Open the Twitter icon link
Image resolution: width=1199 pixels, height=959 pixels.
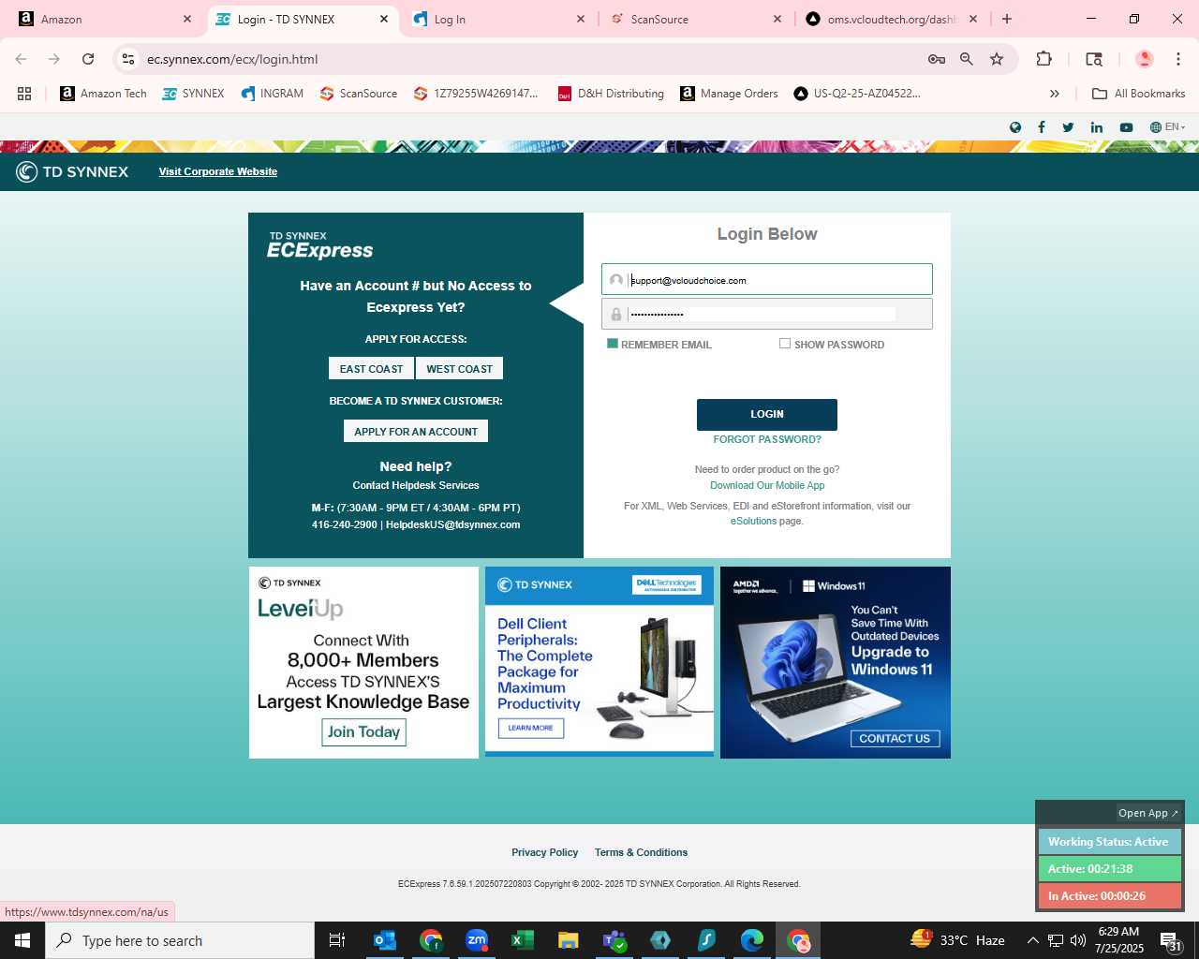coord(1068,127)
